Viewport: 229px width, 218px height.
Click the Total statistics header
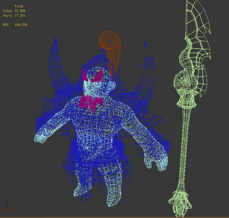pyautogui.click(x=19, y=6)
